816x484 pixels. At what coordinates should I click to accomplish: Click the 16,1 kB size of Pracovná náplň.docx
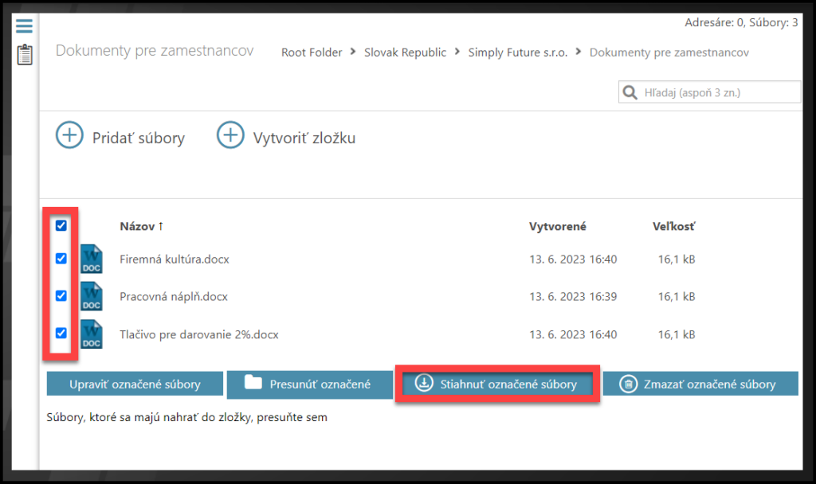click(x=677, y=297)
